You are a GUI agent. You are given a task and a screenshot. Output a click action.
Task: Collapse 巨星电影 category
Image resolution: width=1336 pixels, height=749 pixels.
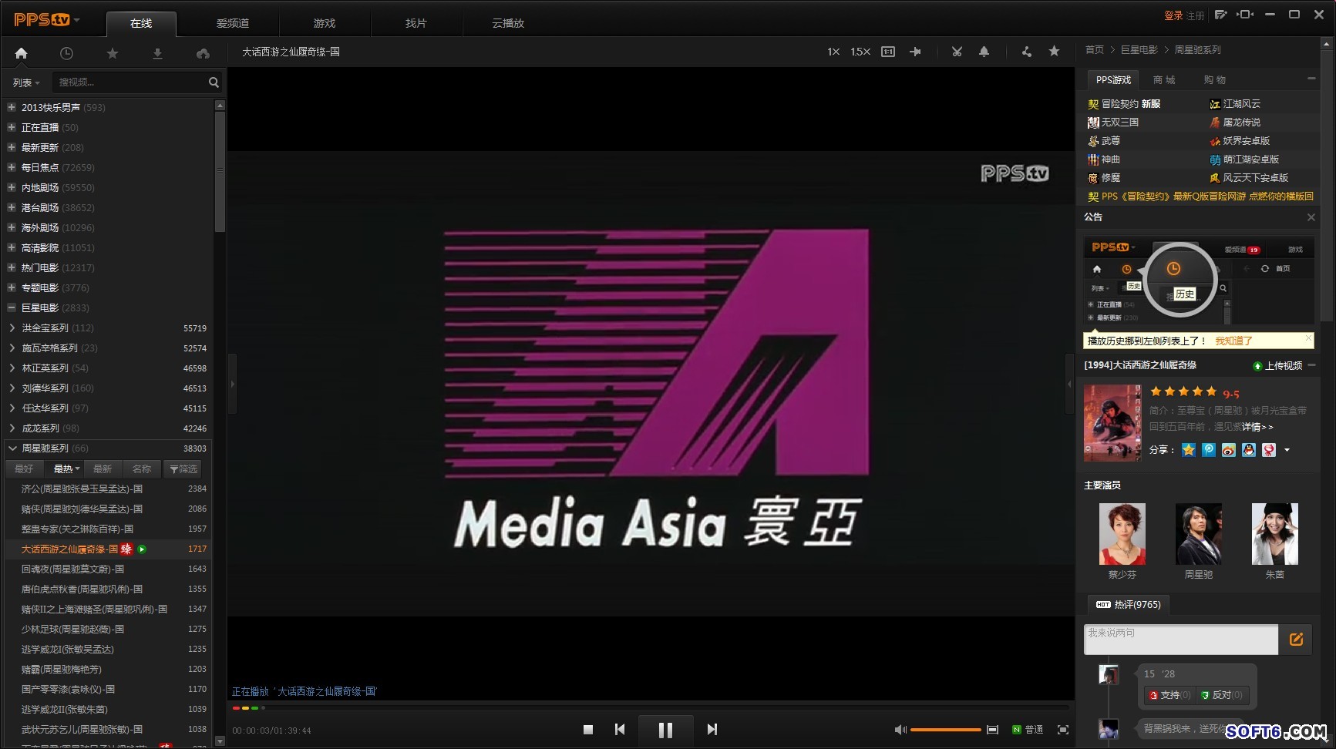[x=12, y=307]
